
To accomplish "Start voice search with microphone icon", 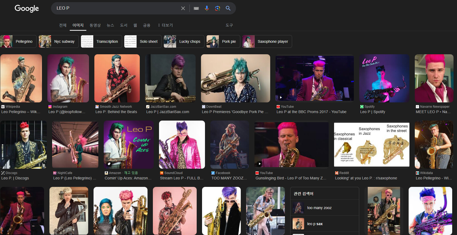I will [x=207, y=8].
